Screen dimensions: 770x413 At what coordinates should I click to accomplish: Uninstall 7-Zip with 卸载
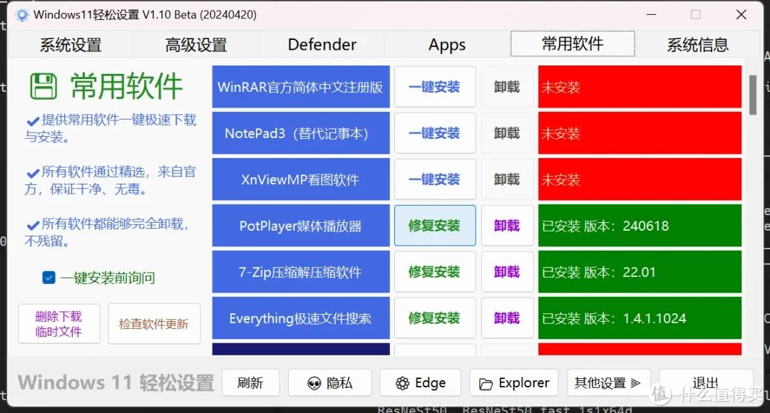pos(507,272)
